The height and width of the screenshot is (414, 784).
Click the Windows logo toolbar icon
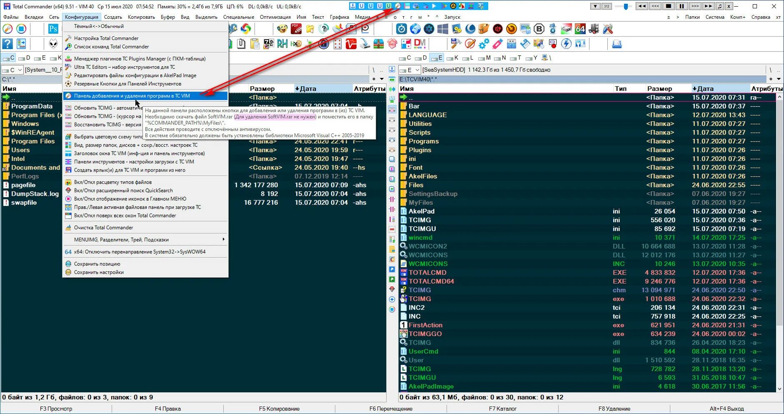[443, 29]
